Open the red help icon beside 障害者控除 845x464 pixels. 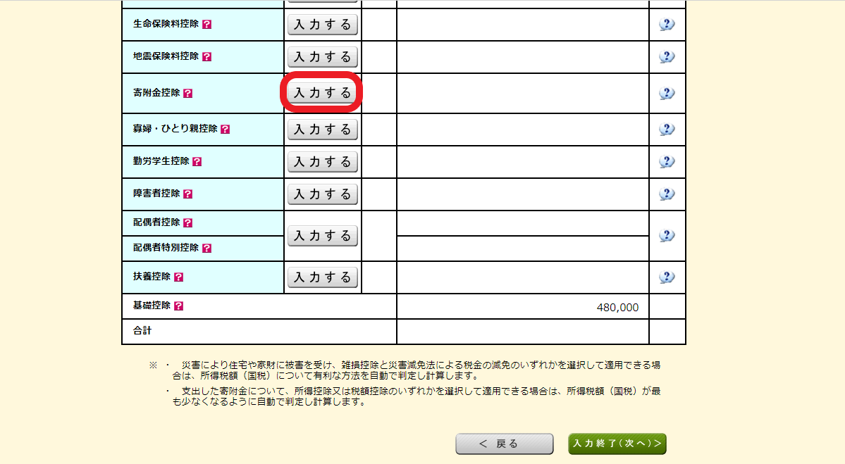click(187, 194)
